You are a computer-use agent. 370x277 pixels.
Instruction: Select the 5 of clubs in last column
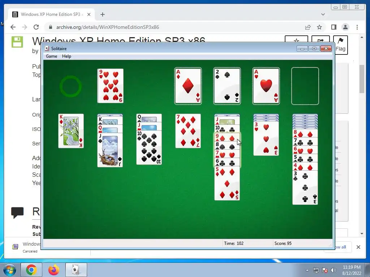click(x=305, y=158)
